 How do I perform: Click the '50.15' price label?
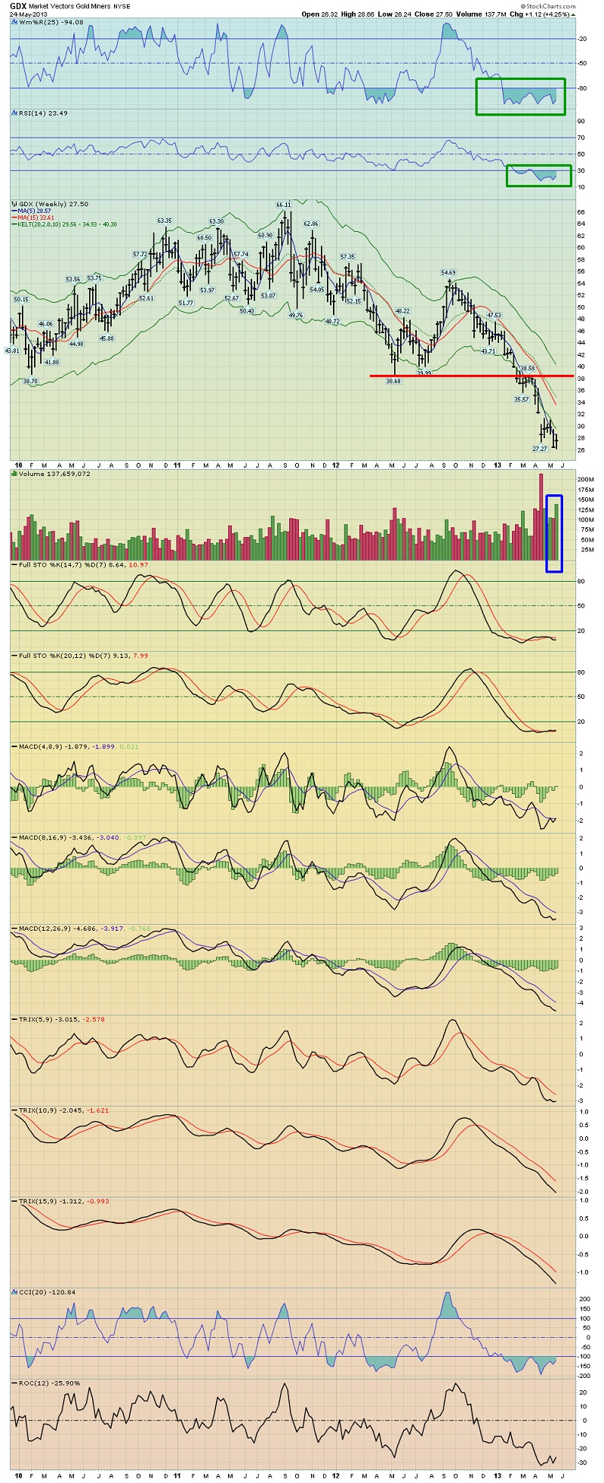(21, 300)
